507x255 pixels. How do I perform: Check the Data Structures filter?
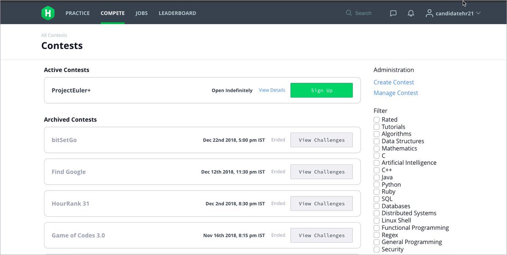(376, 141)
